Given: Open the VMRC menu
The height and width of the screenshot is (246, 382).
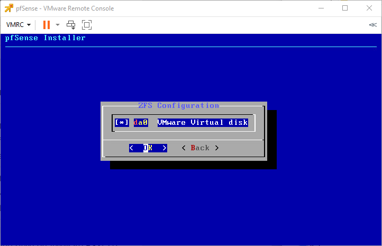Looking at the screenshot, I should click(x=18, y=25).
